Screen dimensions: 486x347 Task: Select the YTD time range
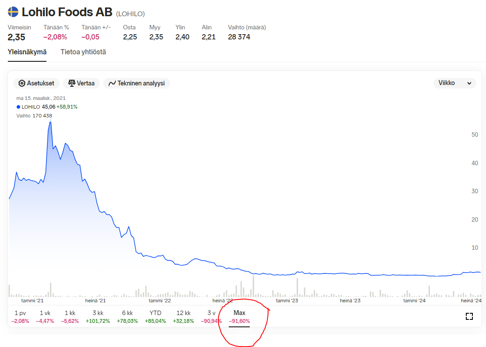coord(155,317)
